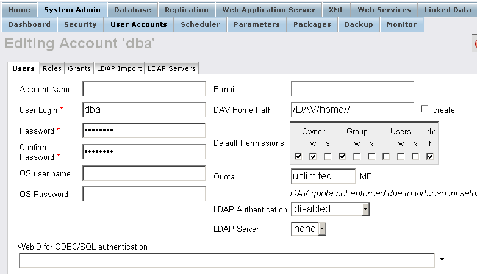The width and height of the screenshot is (477, 274).
Task: Navigate to the Web Application Server tab
Action: click(x=268, y=10)
